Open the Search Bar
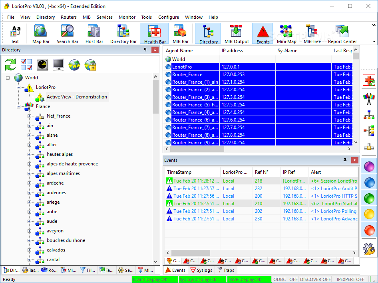 pos(68,34)
